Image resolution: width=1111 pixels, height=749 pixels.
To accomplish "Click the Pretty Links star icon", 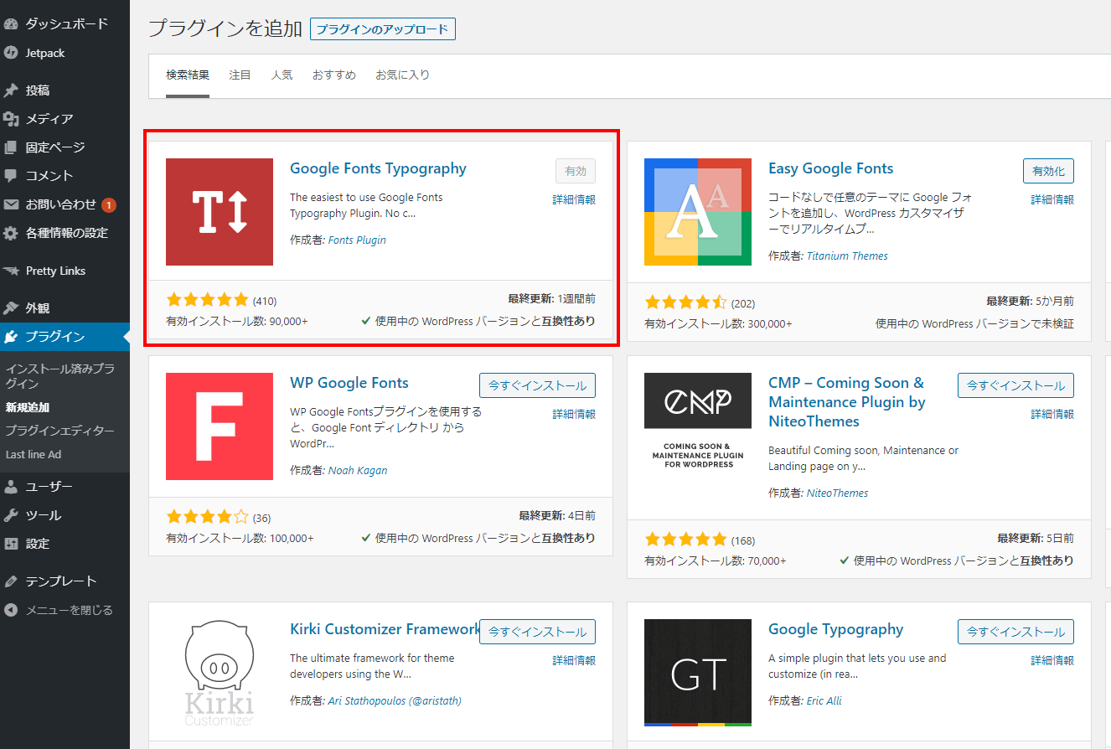I will pos(11,271).
